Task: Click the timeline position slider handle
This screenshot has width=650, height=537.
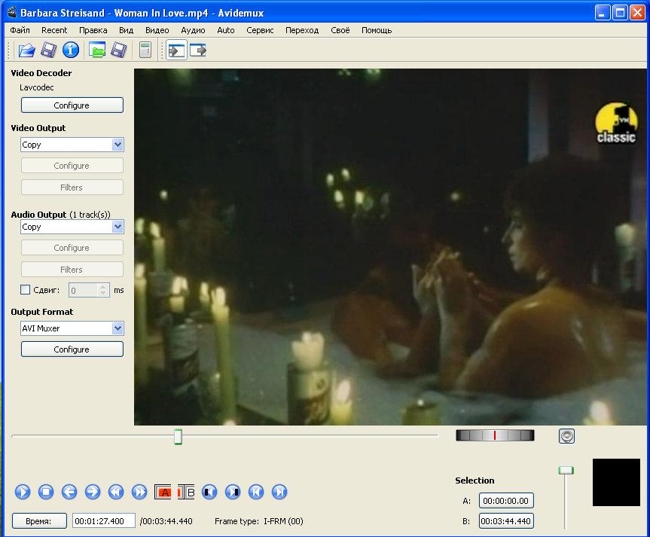Action: click(178, 437)
